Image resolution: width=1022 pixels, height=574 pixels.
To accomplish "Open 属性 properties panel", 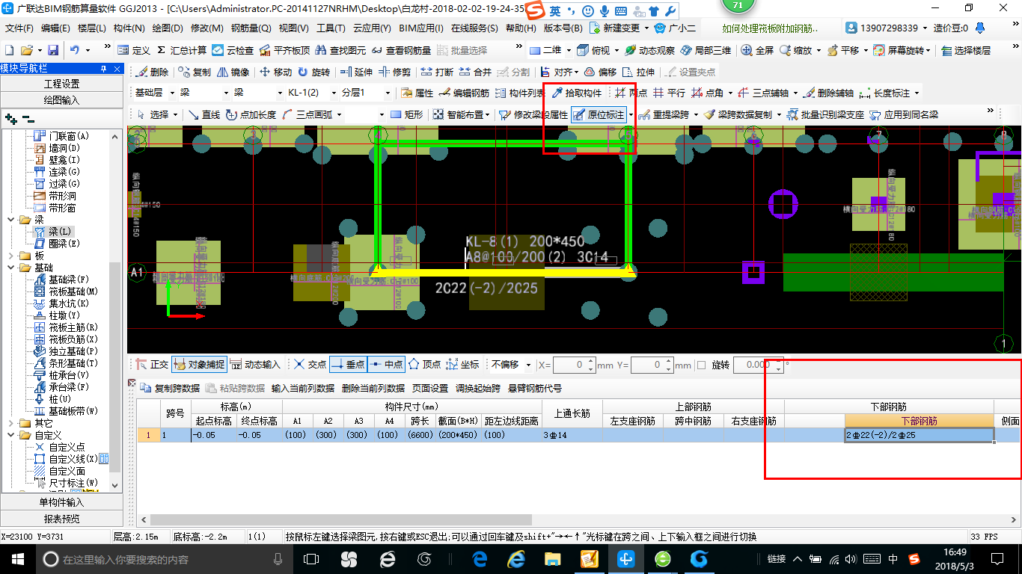I will (417, 93).
